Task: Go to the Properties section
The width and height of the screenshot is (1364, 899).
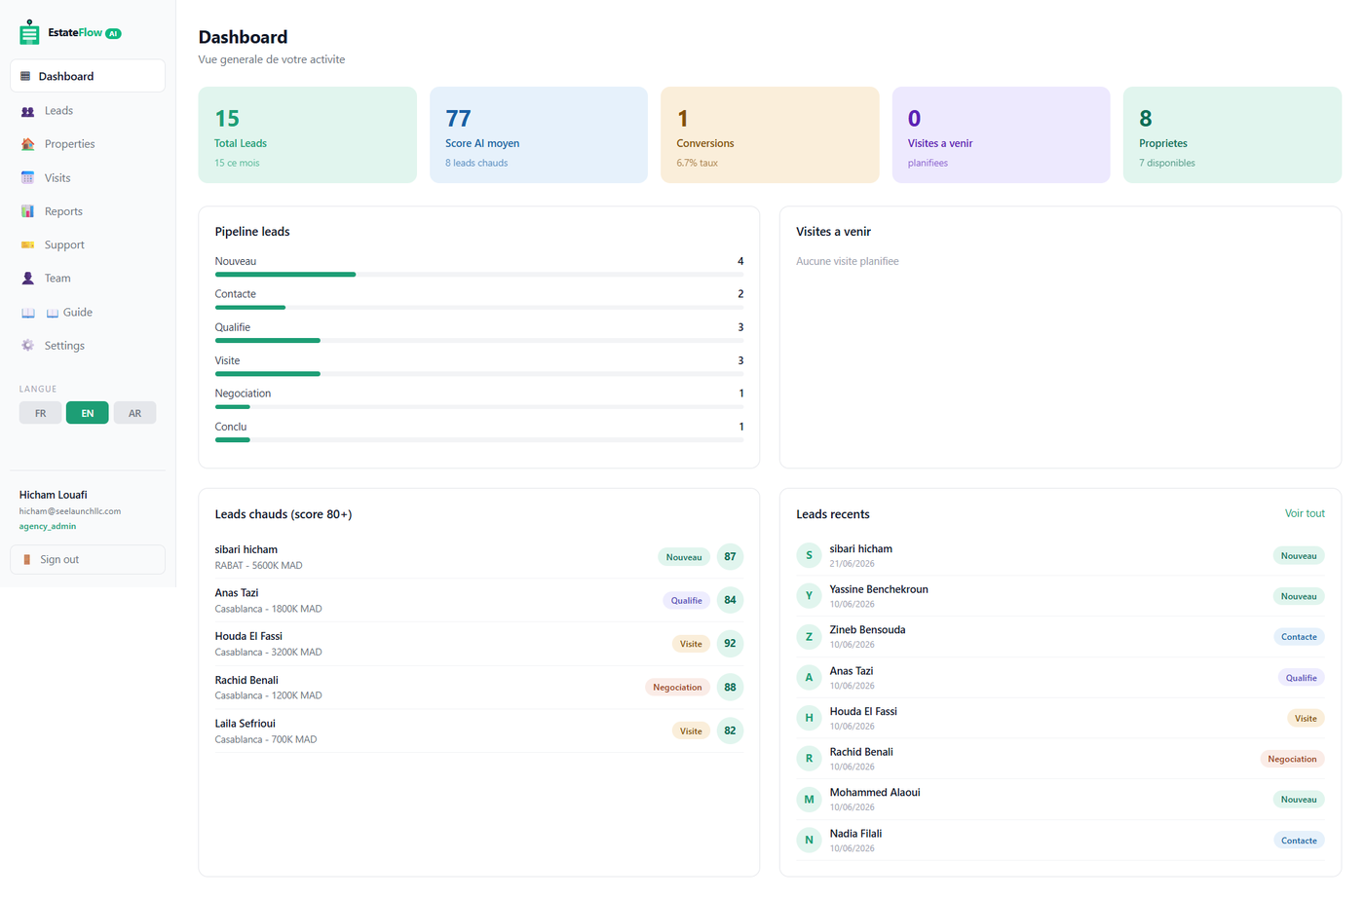Action: click(88, 144)
